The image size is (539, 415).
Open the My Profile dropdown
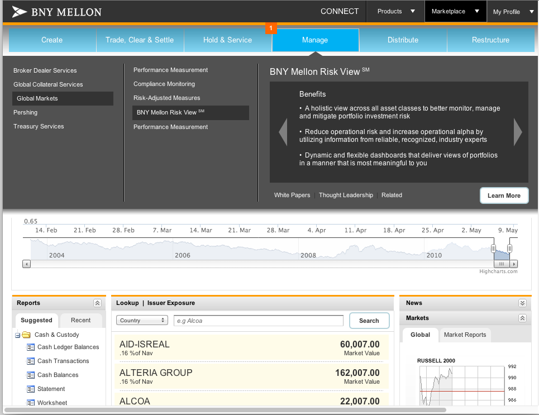tap(513, 12)
